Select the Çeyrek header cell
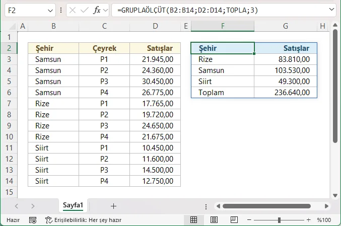Image resolution: width=341 pixels, height=226 pixels. point(104,48)
